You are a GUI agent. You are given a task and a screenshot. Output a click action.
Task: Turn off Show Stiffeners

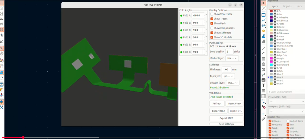(x=212, y=33)
